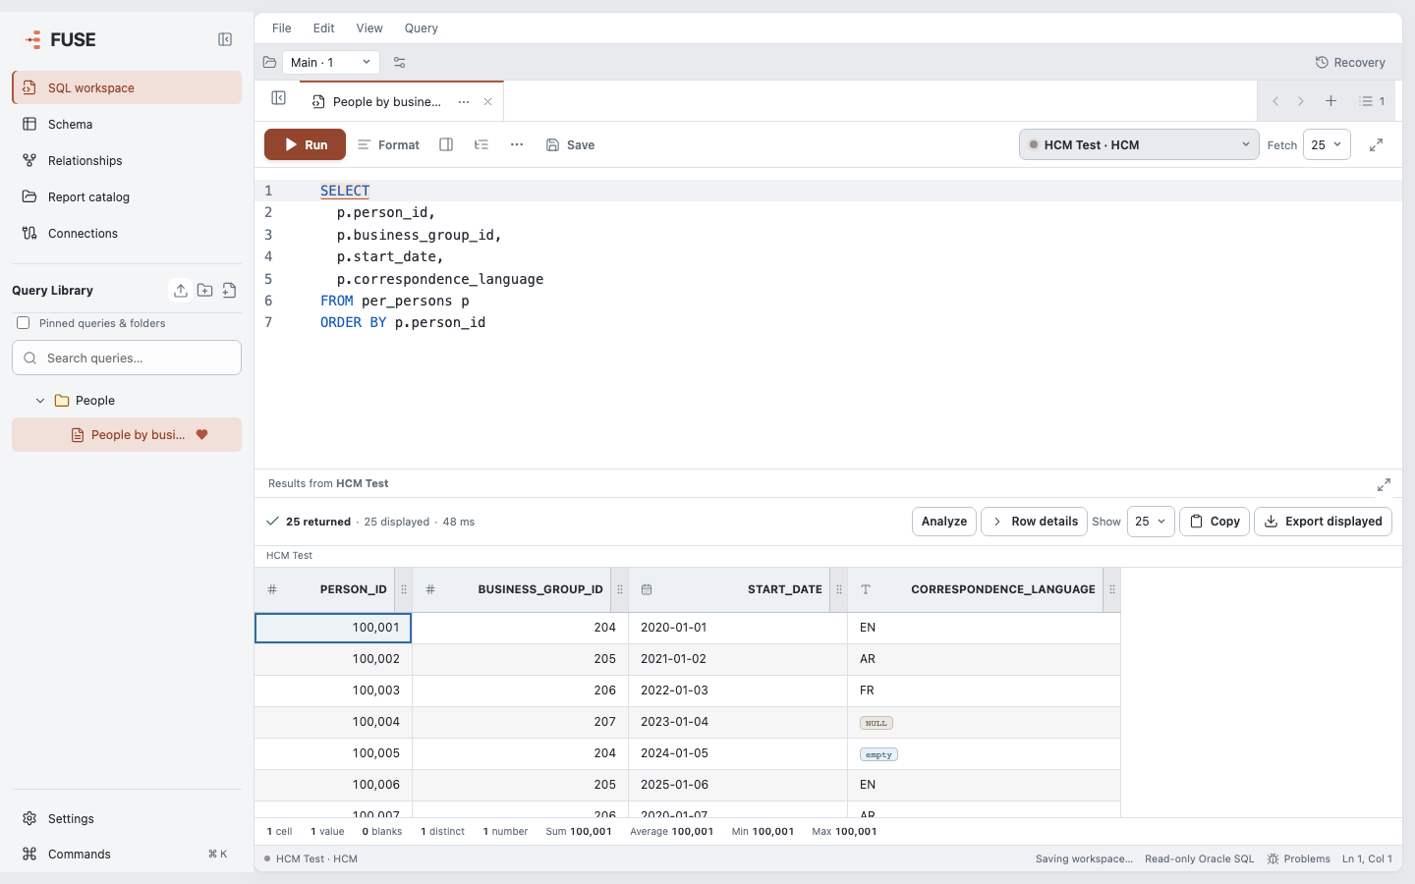Focus the Search queries field
The image size is (1415, 884).
coord(127,358)
